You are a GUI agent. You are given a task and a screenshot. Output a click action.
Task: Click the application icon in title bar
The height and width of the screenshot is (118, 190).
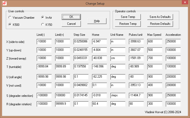coord(5,3)
